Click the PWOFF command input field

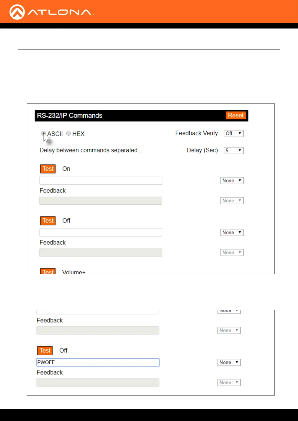[x=98, y=362]
